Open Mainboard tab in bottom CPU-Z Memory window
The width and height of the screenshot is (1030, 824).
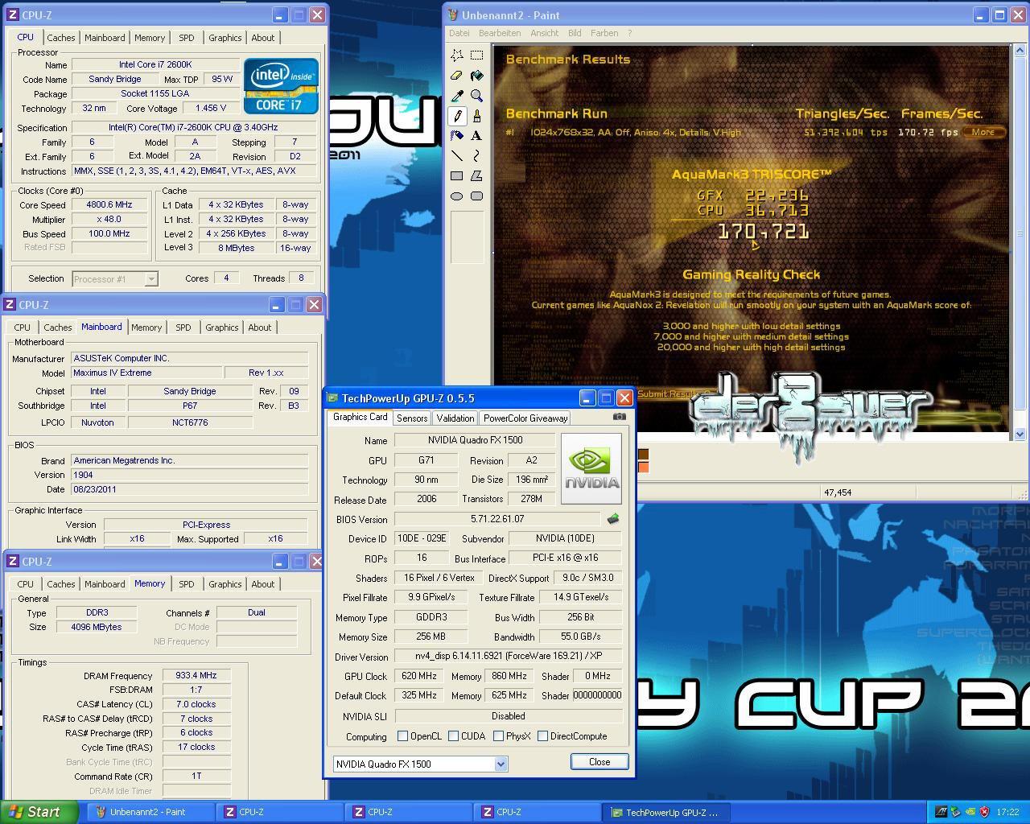pos(105,584)
